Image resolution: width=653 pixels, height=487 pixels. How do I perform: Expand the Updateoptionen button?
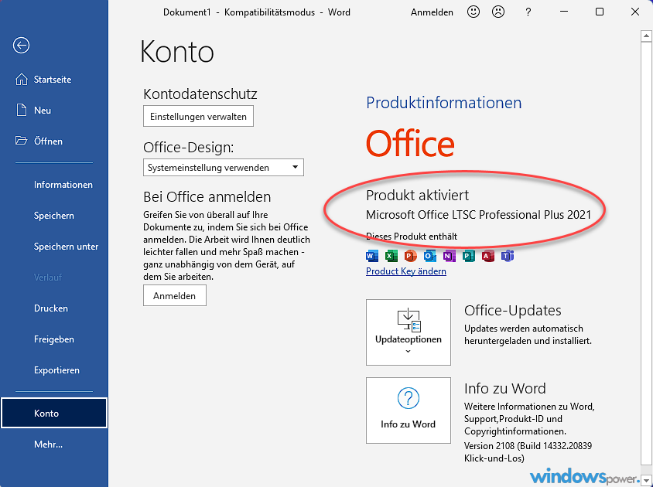pos(409,332)
